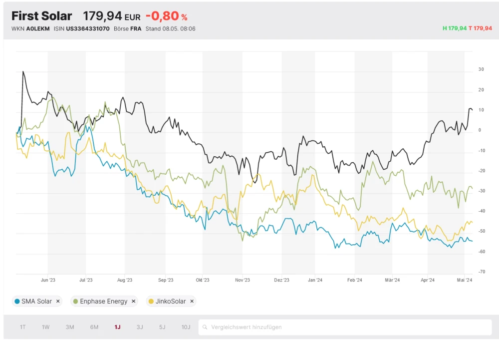Image resolution: width=499 pixels, height=342 pixels.
Task: Select the 6M chart range
Action: pos(94,328)
